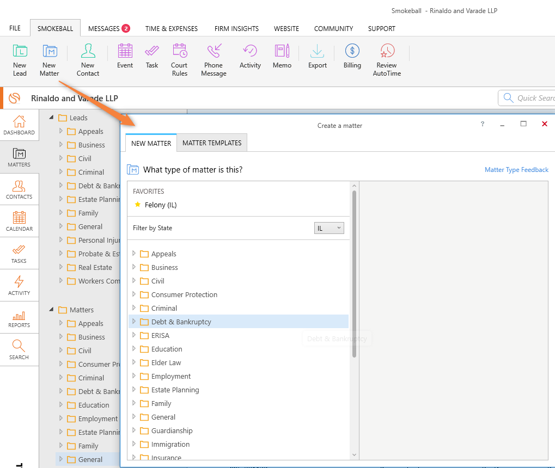
Task: Open the FILE menu
Action: point(15,28)
